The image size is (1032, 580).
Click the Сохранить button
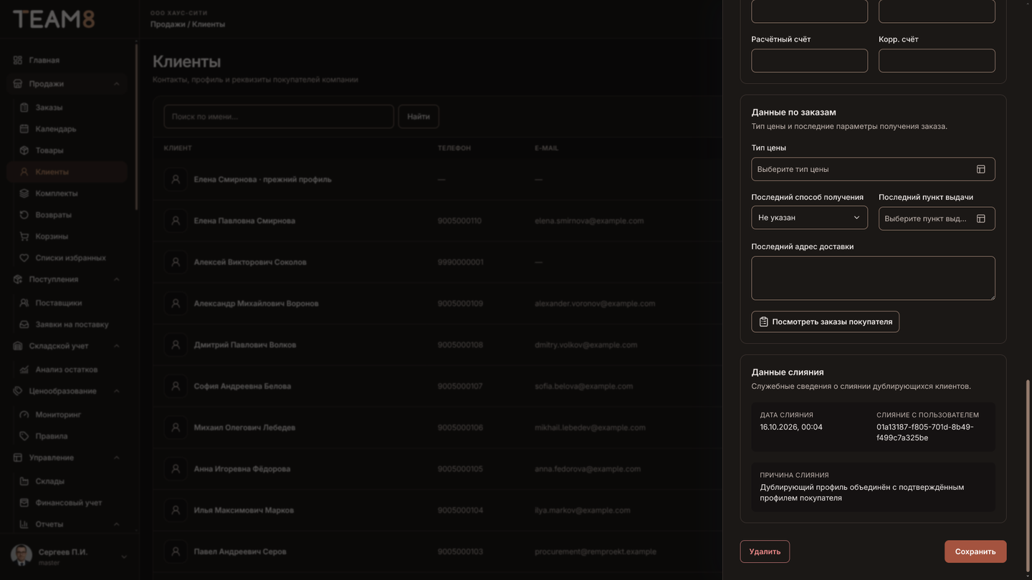pos(975,551)
